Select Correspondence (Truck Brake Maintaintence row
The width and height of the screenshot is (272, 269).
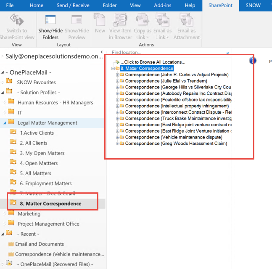point(178,118)
